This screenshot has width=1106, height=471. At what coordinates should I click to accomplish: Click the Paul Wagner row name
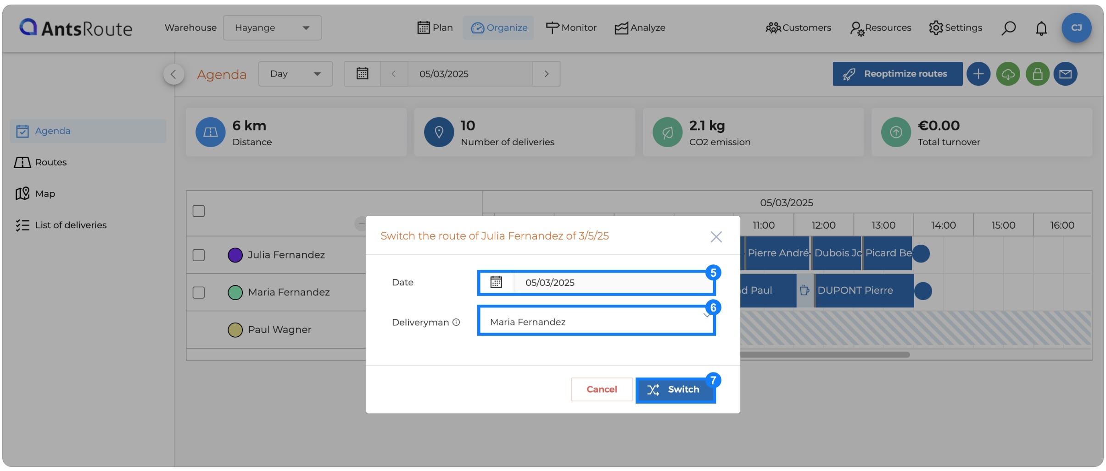point(279,330)
